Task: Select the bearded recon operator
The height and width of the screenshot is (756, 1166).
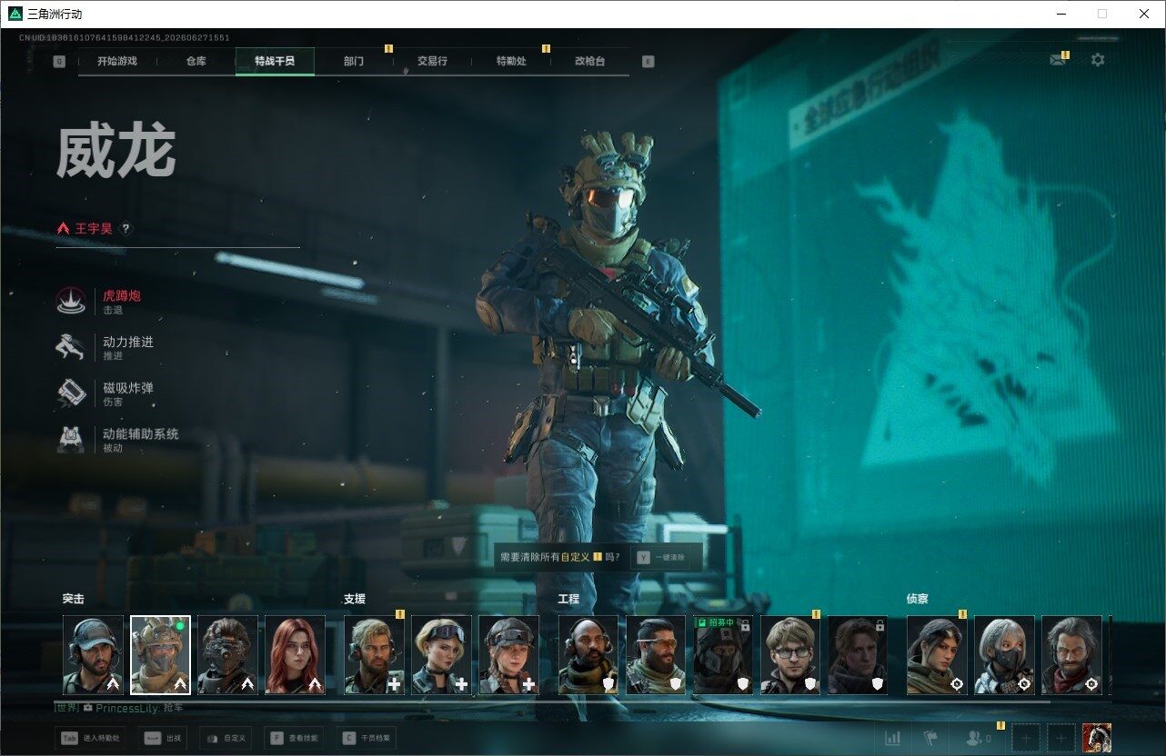Action: click(1071, 655)
